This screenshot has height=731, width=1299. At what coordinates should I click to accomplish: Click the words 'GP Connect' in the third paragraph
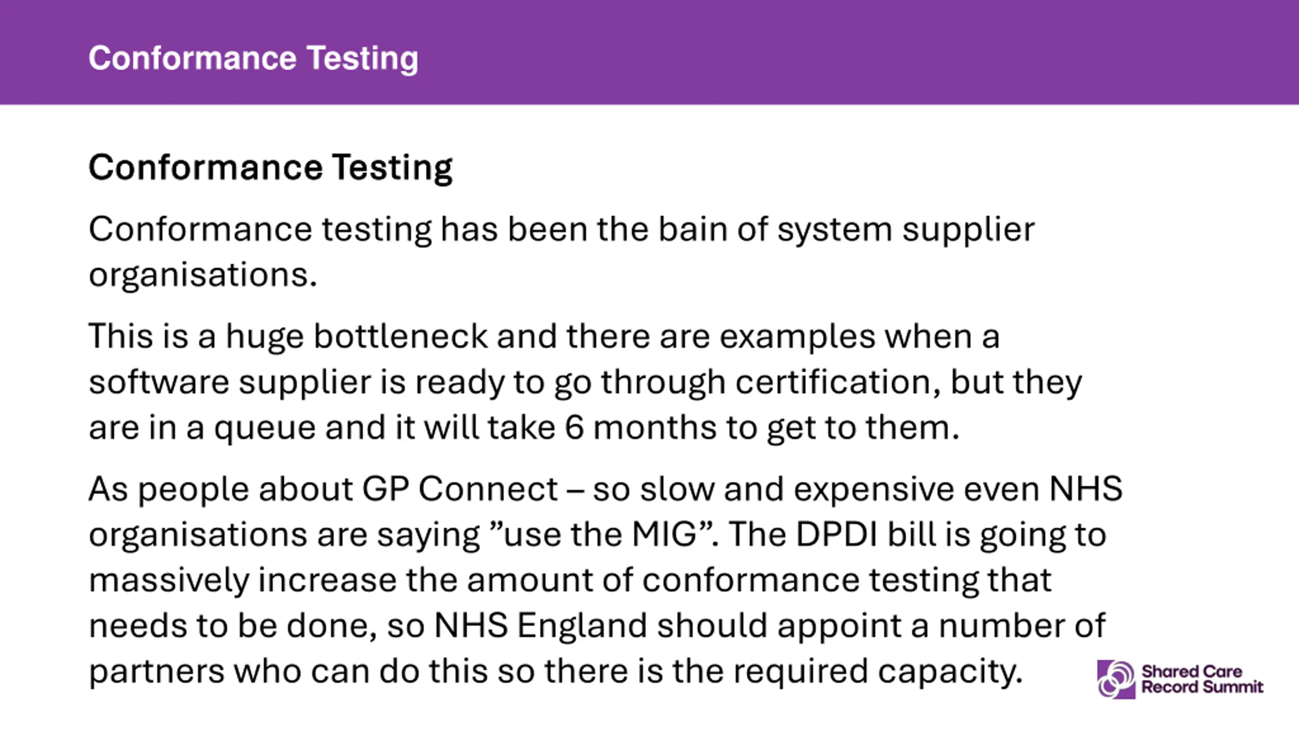pyautogui.click(x=460, y=489)
